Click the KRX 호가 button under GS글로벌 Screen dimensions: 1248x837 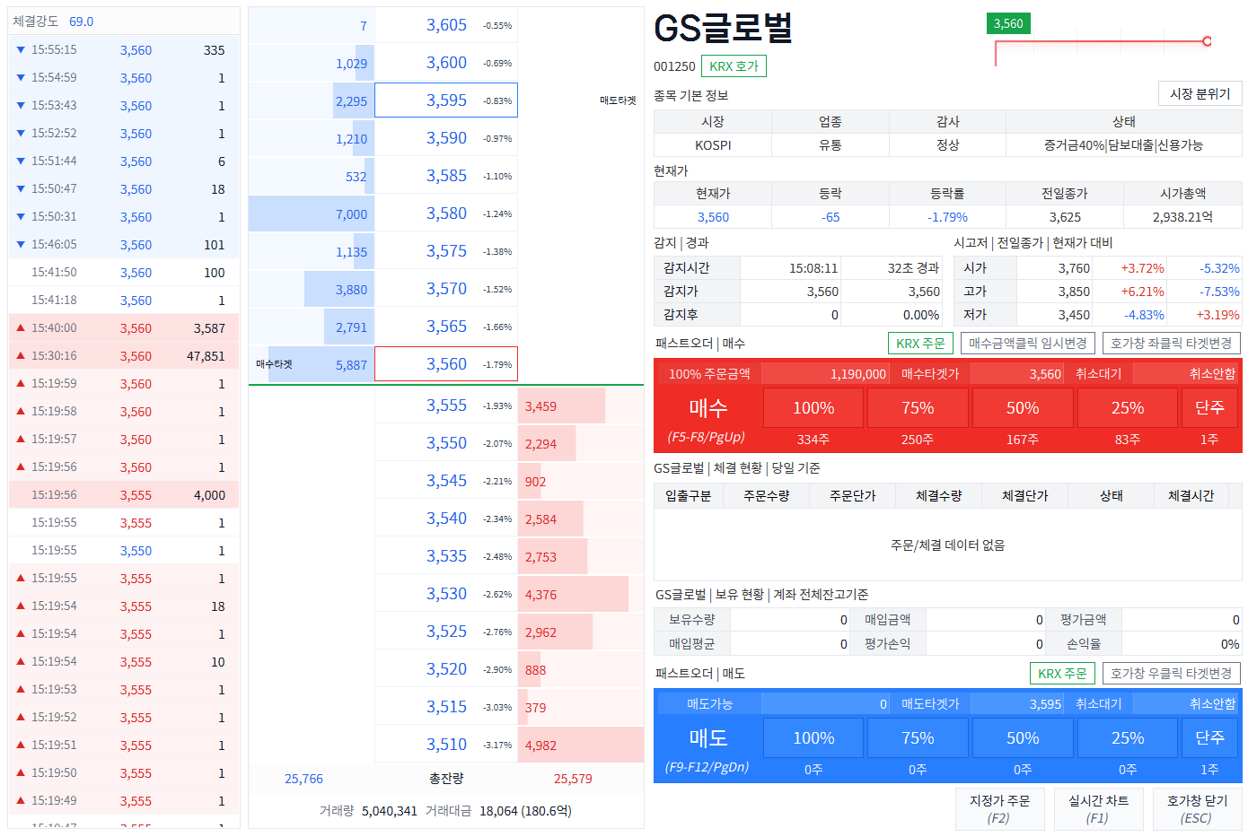(x=734, y=66)
